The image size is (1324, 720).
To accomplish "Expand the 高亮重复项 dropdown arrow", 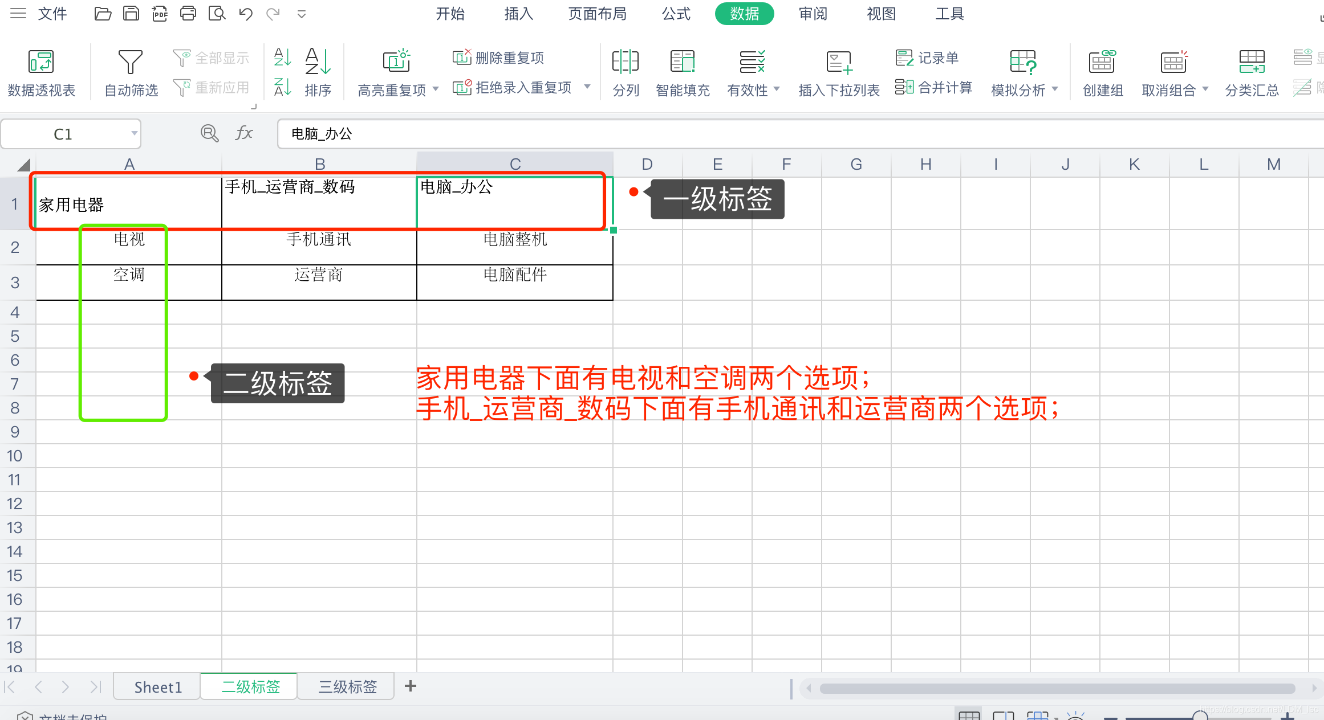I will coord(436,89).
